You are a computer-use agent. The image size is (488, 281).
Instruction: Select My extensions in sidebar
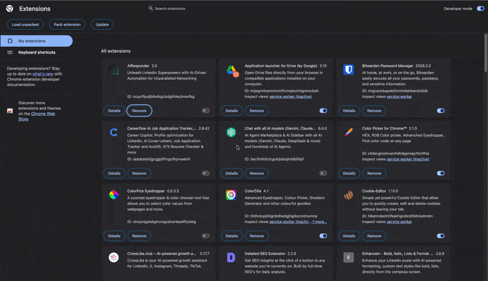click(x=37, y=41)
